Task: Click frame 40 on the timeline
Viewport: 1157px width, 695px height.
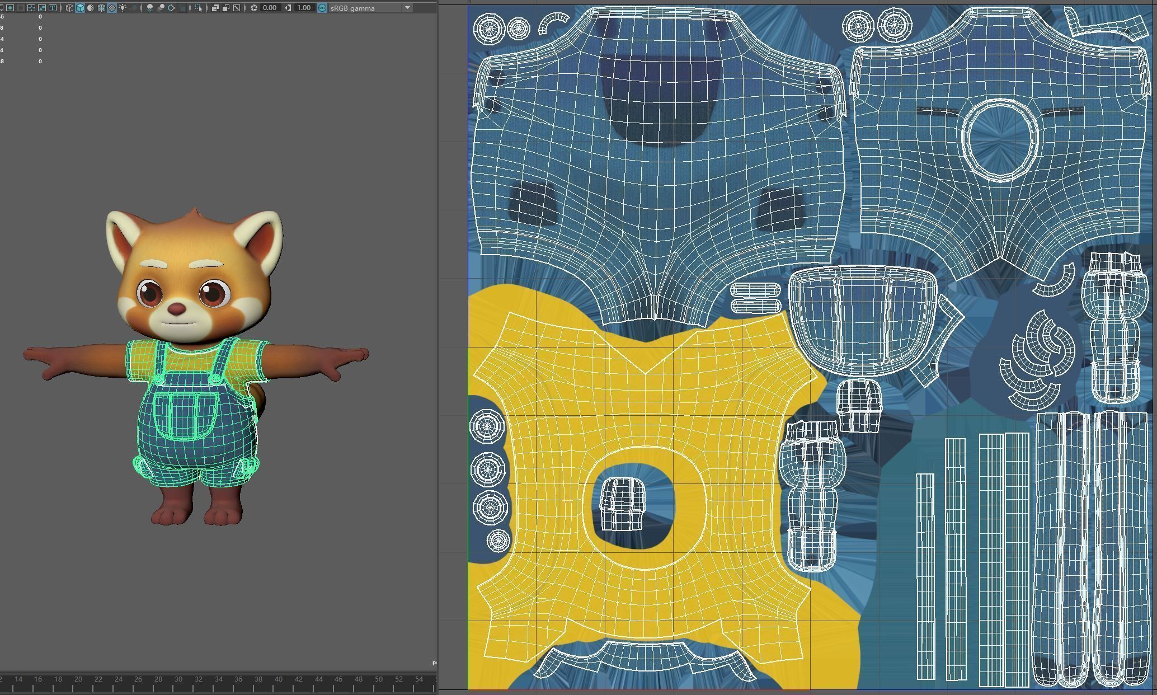Action: coord(278,679)
